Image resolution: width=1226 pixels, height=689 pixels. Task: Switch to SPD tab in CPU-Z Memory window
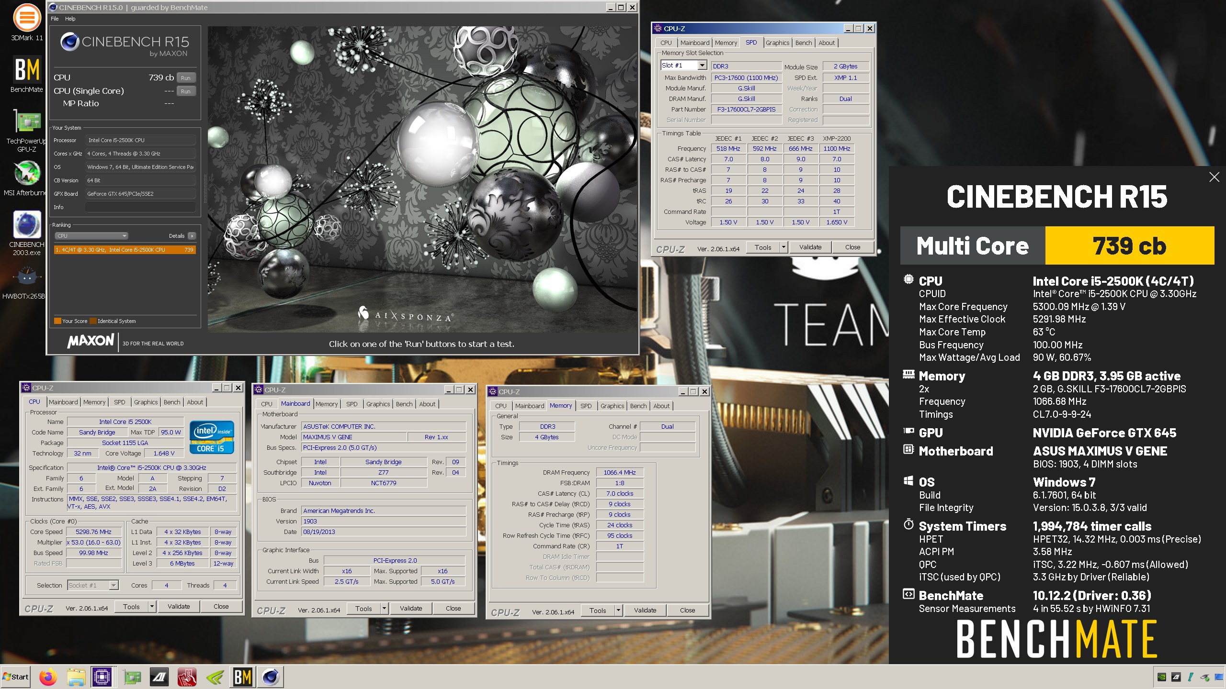586,406
